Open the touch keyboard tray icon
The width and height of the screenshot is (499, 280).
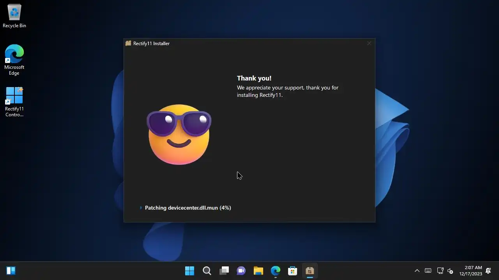428,271
